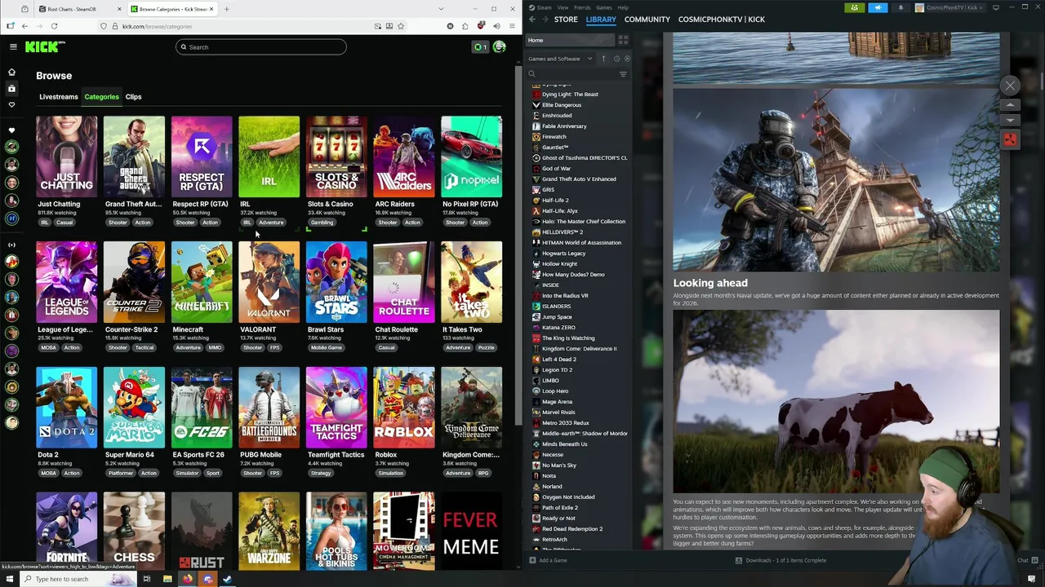Select HELLDIVERS 2 in Steam library
This screenshot has width=1045, height=587.
pyautogui.click(x=563, y=232)
